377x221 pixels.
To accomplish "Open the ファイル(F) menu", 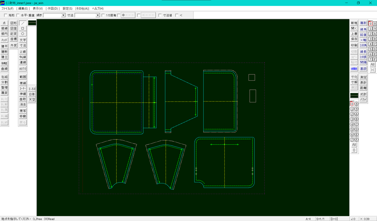I will click(x=7, y=8).
